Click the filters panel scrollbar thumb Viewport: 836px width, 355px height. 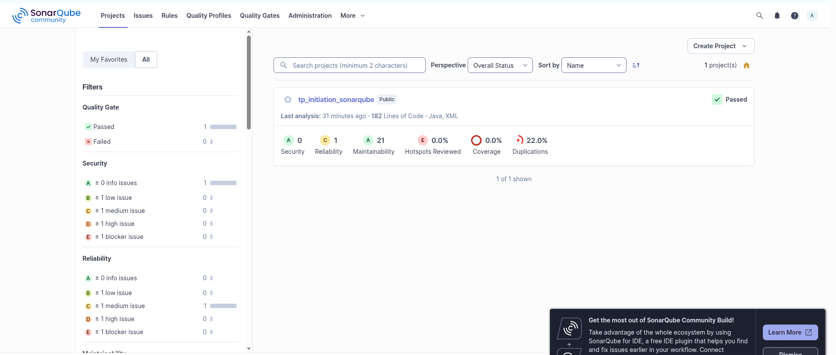coord(249,83)
